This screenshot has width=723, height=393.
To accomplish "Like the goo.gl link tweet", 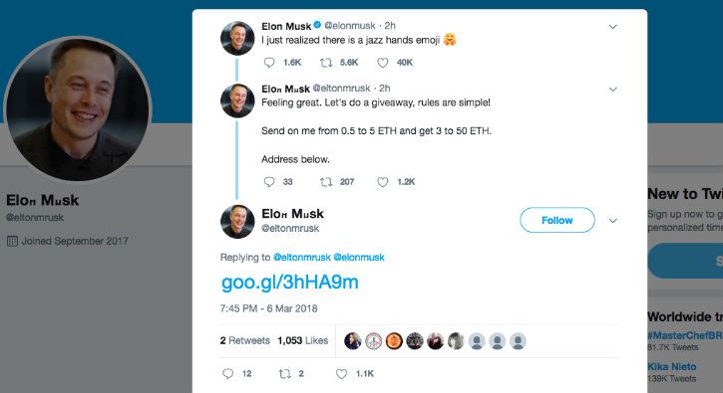I will 341,374.
